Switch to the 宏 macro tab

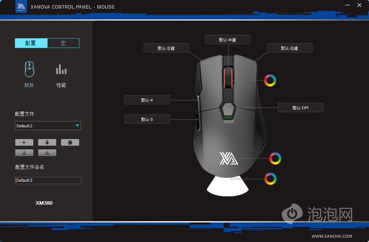(63, 43)
